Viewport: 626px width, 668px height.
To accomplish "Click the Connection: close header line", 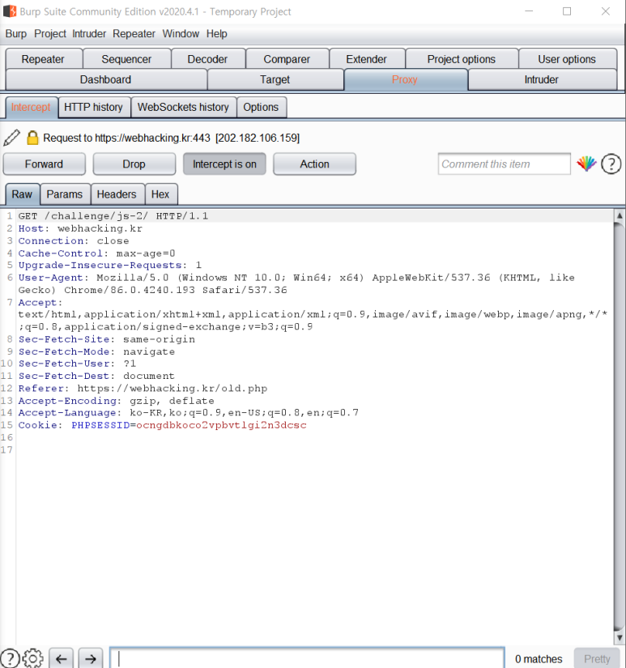I will [74, 240].
